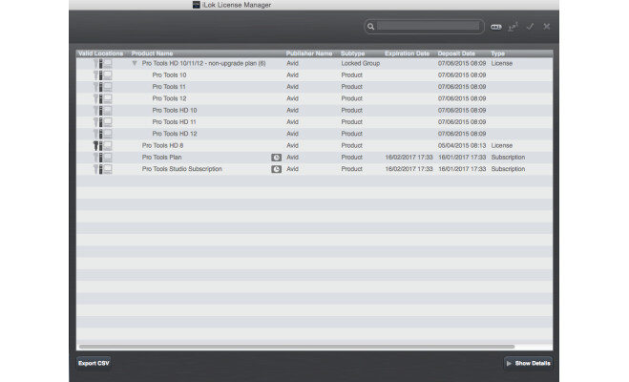Click the location icons for Pro Tools HD 8
629x382 pixels.
[103, 146]
